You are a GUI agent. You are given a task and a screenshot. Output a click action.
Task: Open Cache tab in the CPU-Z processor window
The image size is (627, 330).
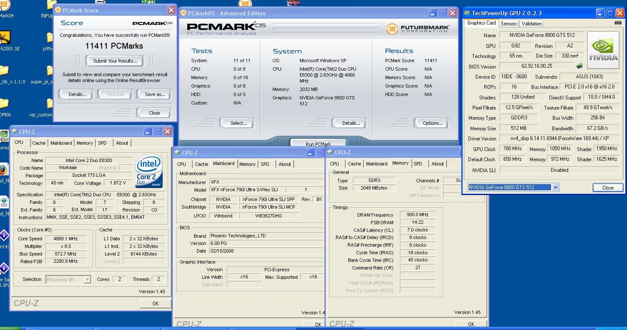coord(39,143)
